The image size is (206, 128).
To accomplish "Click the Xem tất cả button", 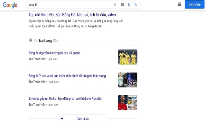I will point(83,118).
